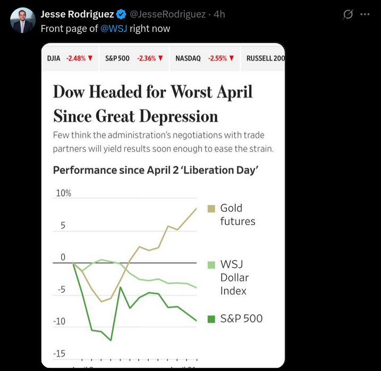
Task: Click the blue verified badge
Action: (121, 14)
